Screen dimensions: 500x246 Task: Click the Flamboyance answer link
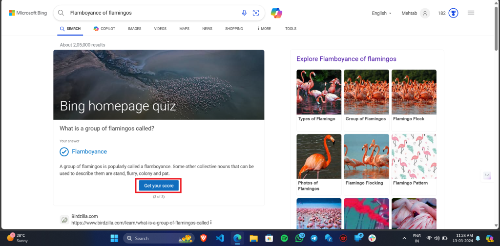point(89,151)
